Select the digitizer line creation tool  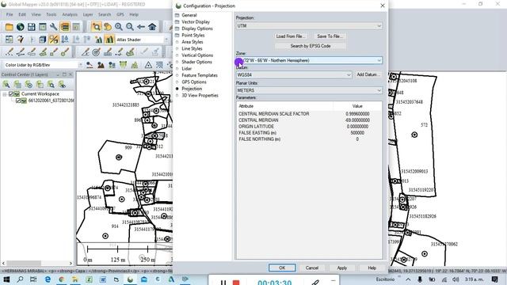(x=20, y=52)
